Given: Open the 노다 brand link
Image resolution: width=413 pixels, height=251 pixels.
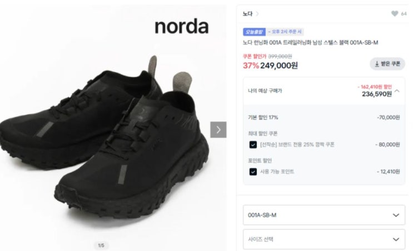Looking at the screenshot, I should (247, 14).
